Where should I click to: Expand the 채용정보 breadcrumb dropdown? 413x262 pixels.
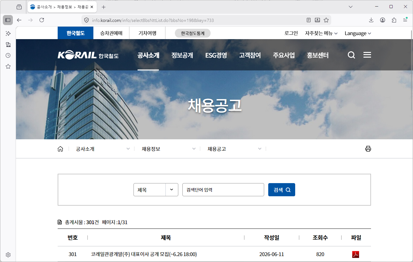click(169, 149)
